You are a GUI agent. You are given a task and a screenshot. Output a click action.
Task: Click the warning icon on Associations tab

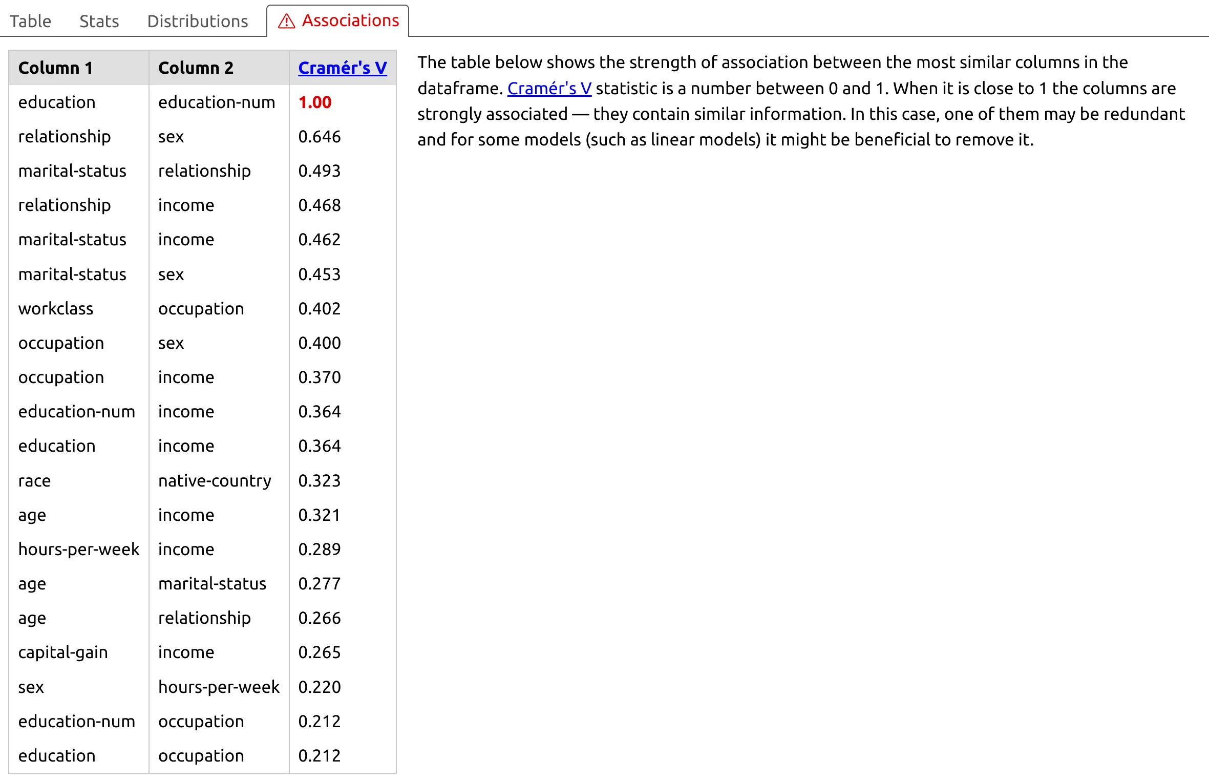pyautogui.click(x=286, y=21)
